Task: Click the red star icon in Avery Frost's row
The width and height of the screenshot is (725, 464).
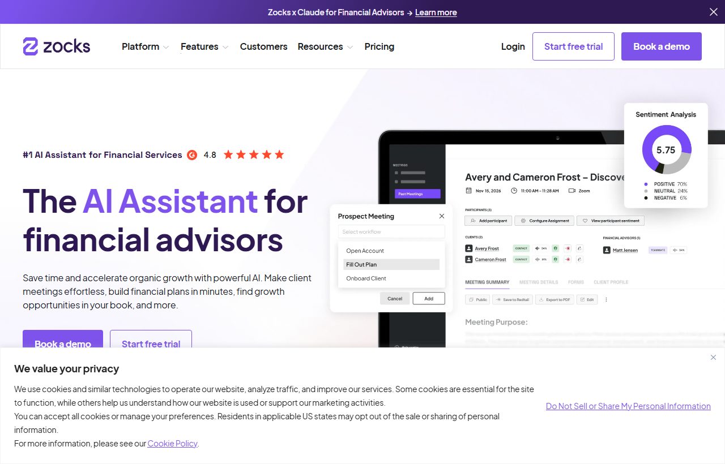Action: [568, 248]
